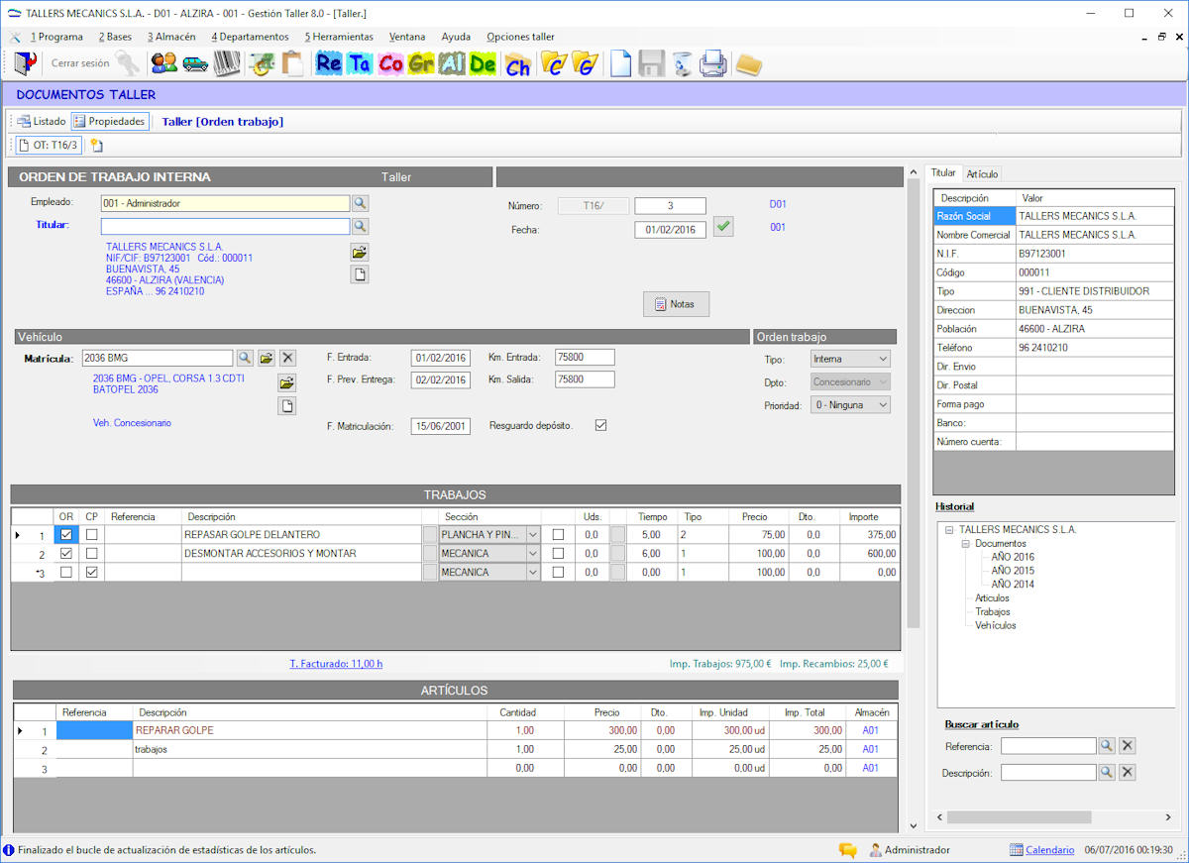The width and height of the screenshot is (1189, 863).
Task: Clear Descripción article search with X button
Action: click(1127, 772)
